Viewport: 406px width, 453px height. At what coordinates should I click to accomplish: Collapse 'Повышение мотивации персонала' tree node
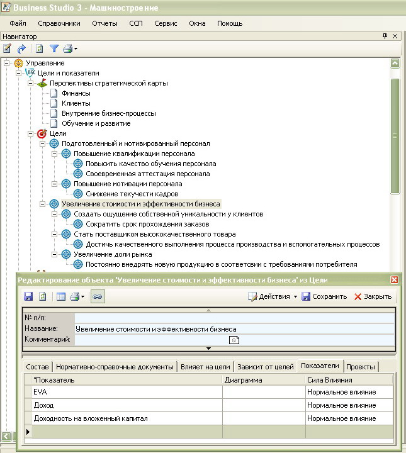tap(55, 184)
